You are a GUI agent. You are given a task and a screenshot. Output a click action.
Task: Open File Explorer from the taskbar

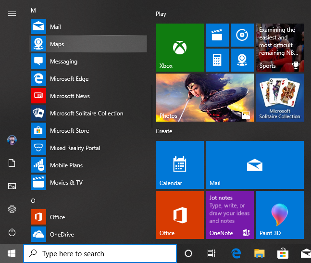pos(260,253)
